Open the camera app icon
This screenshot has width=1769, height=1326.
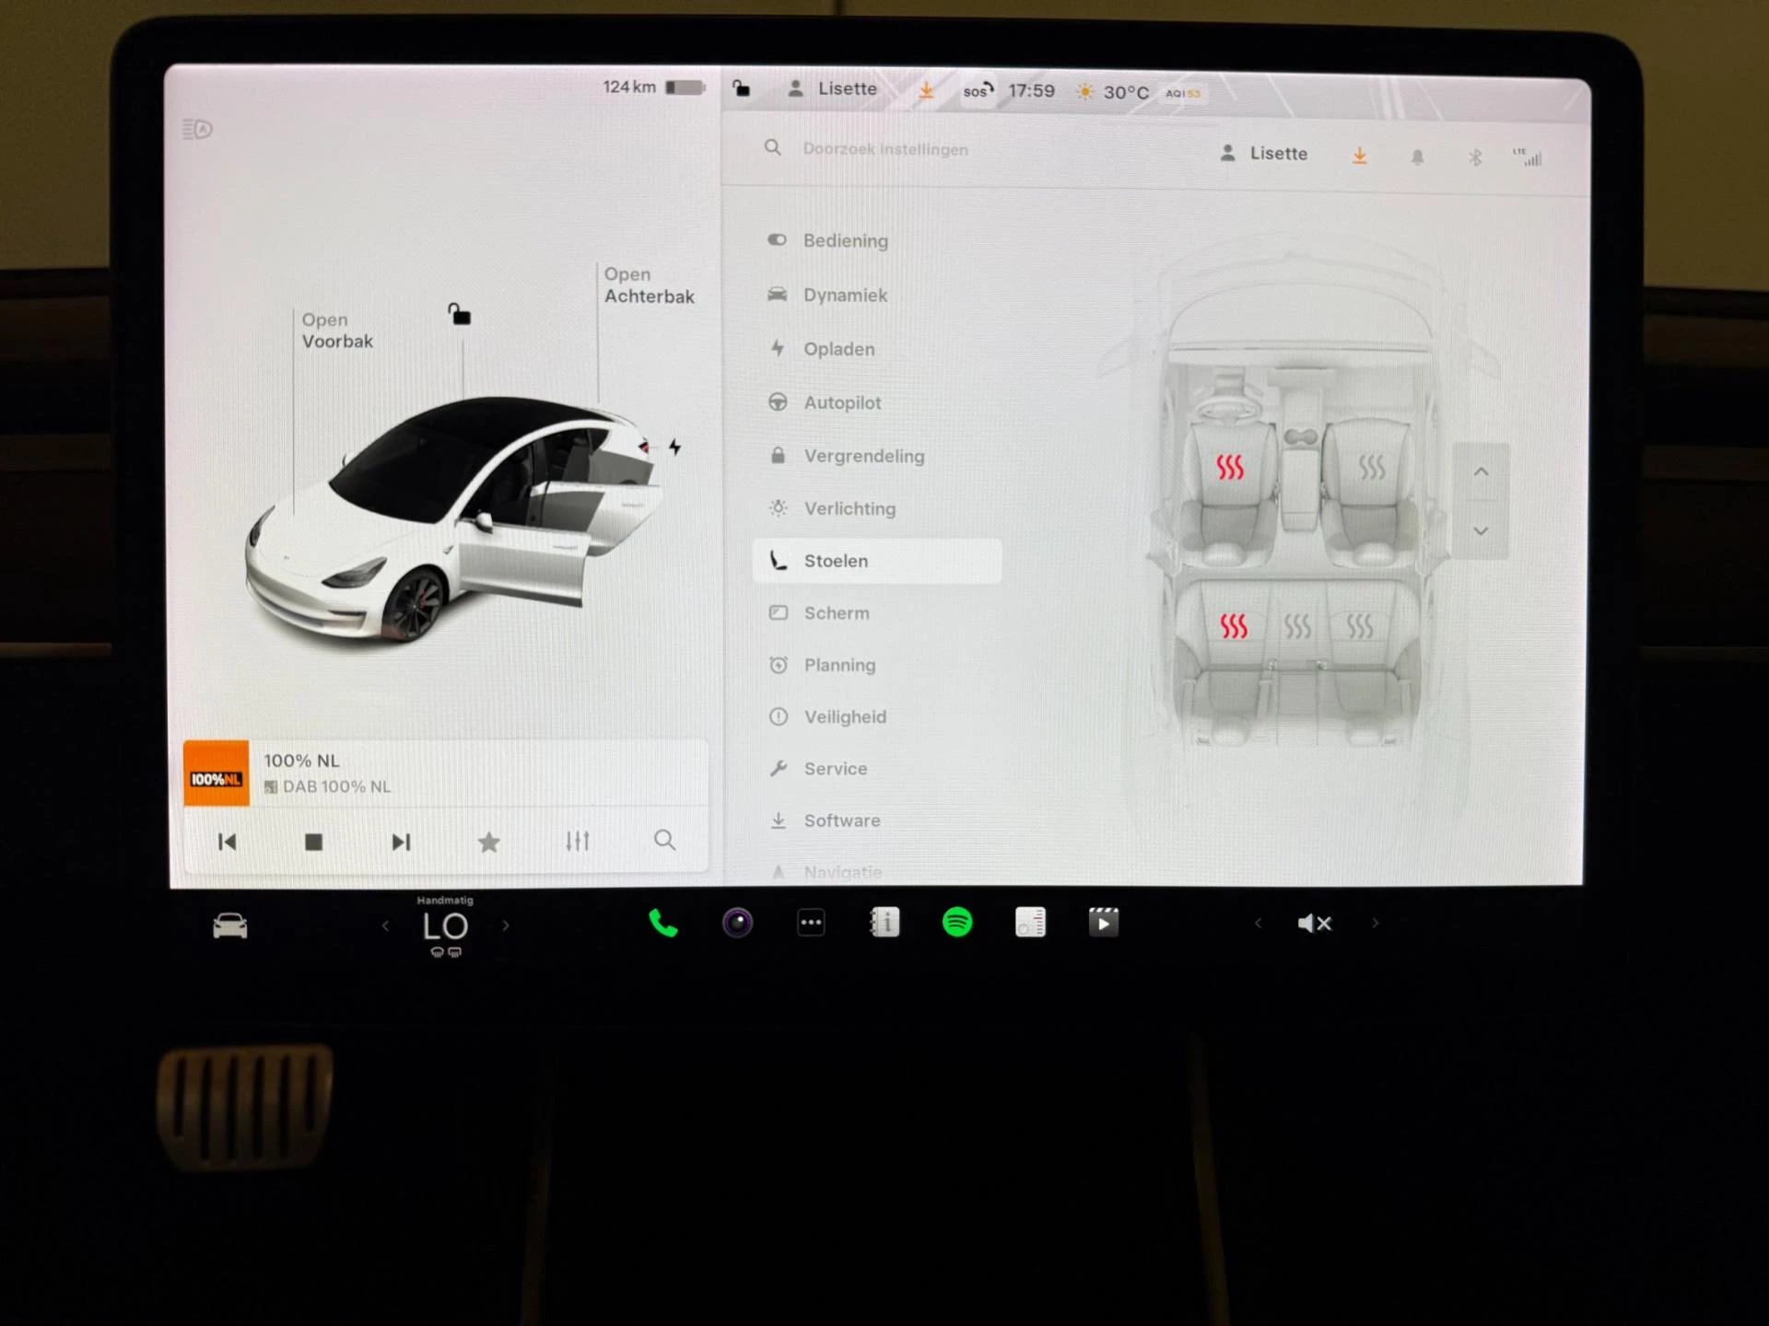(737, 923)
